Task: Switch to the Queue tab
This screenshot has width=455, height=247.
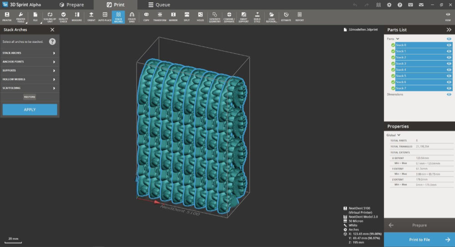Action: point(159,5)
